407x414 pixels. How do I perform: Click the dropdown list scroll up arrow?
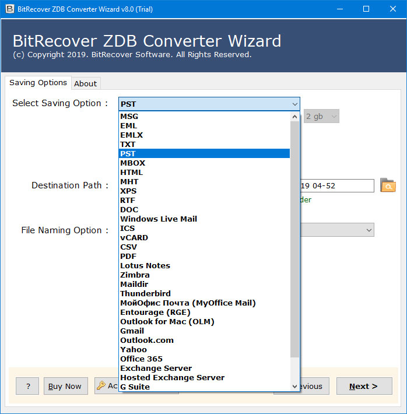294,117
